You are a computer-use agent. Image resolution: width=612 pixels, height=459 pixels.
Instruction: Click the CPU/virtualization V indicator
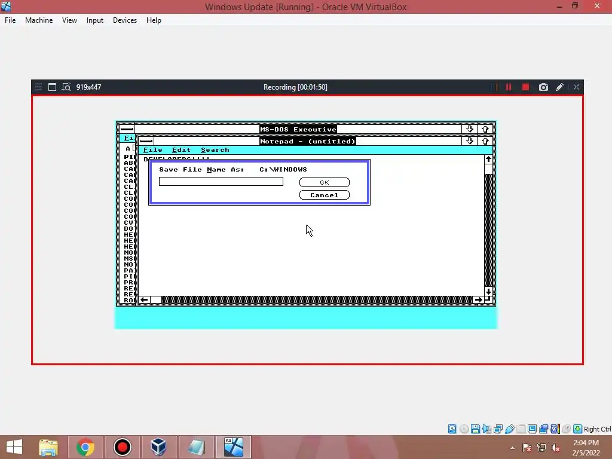tap(555, 429)
